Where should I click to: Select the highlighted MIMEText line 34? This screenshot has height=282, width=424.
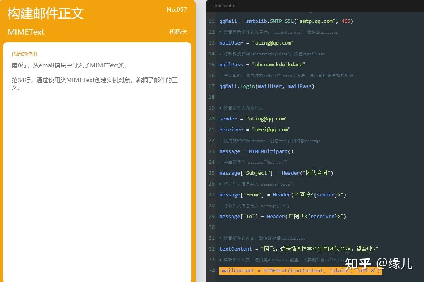click(x=300, y=270)
